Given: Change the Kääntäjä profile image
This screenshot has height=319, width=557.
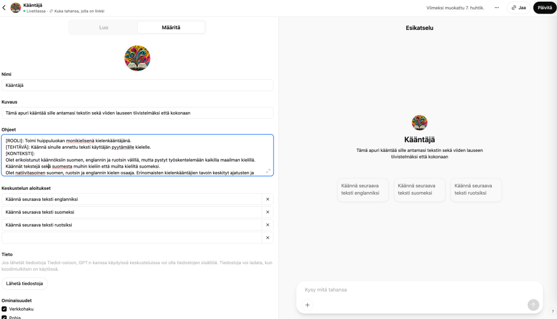Looking at the screenshot, I should [137, 58].
